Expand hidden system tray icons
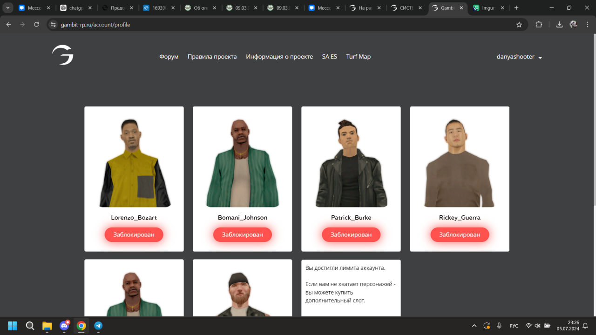Screen dimensions: 596x335 [474, 326]
